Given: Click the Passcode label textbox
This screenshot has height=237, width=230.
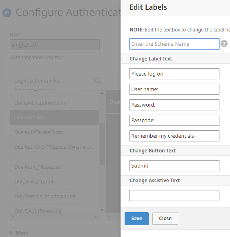Looking at the screenshot, I should [x=174, y=120].
